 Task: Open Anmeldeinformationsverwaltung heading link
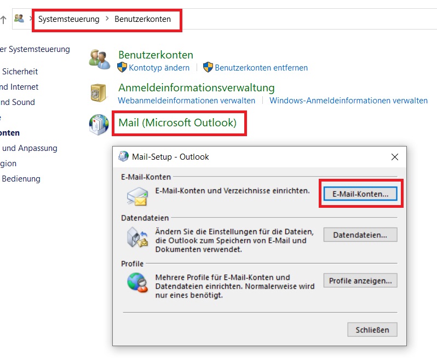197,87
